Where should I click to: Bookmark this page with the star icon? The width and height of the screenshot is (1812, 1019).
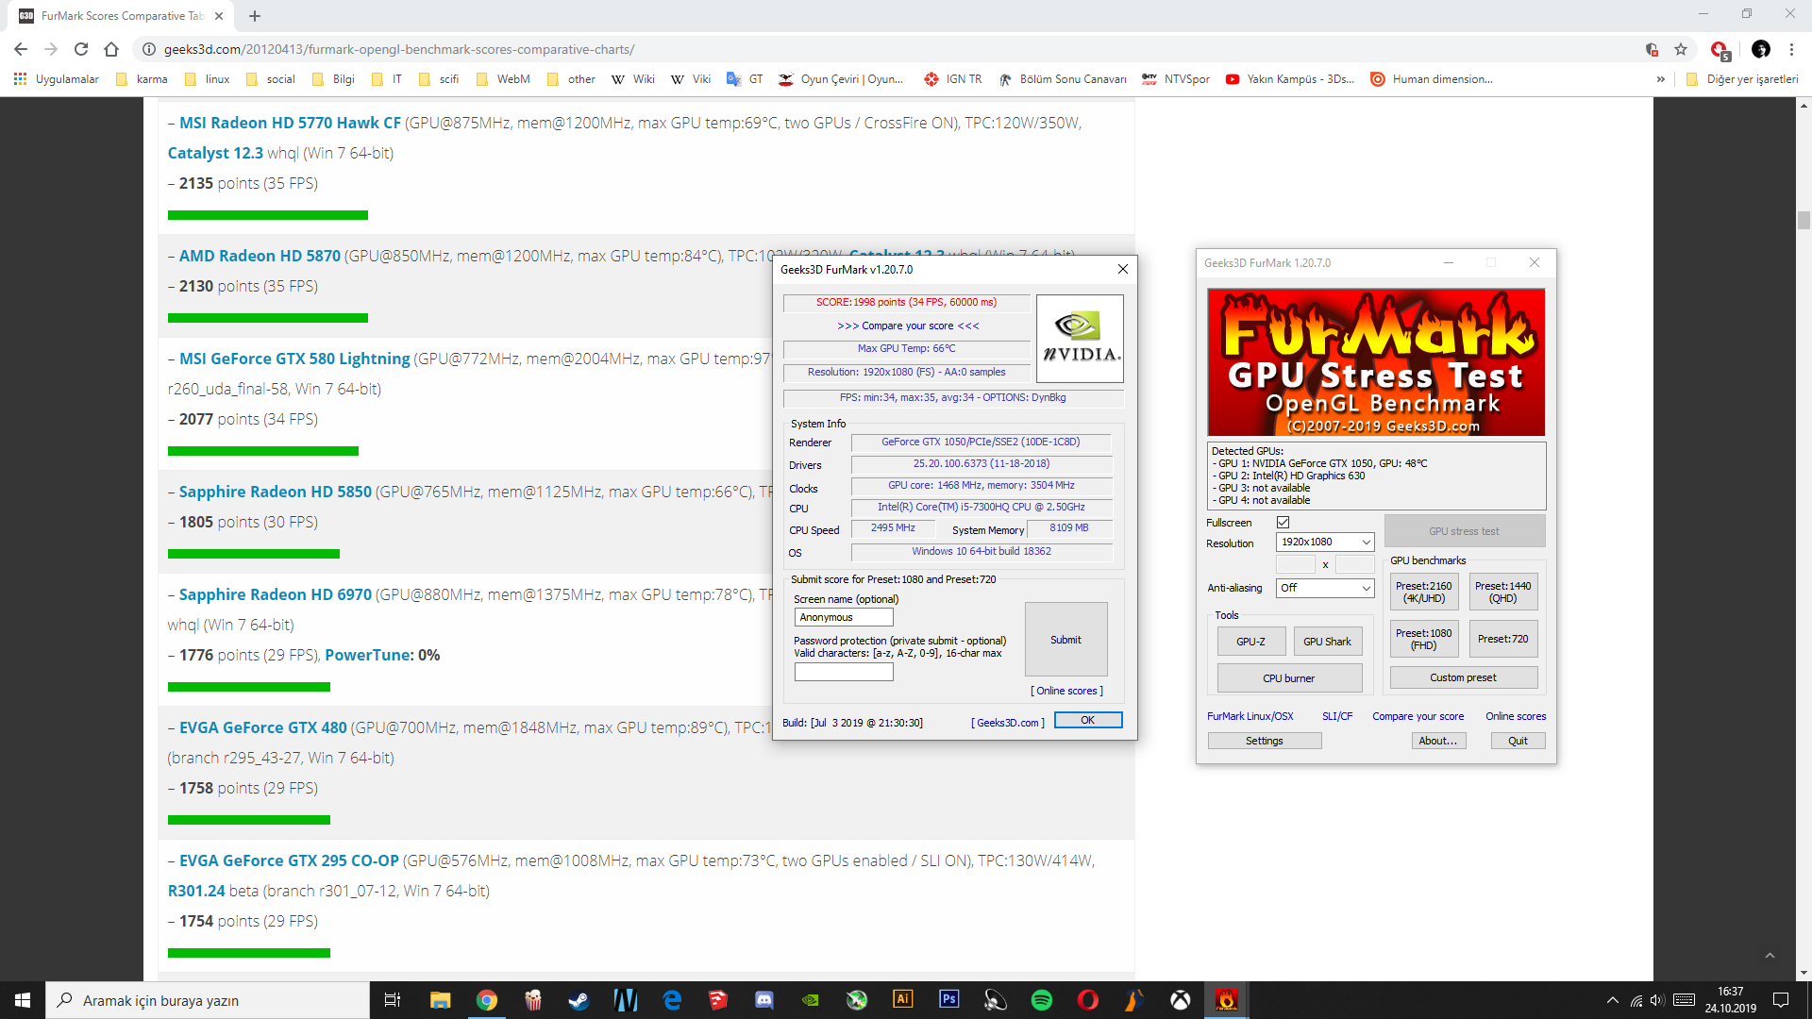[1681, 49]
